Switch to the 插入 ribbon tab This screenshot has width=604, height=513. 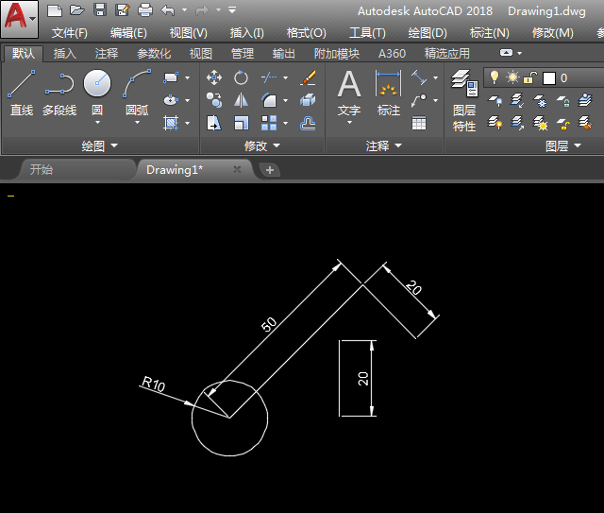pyautogui.click(x=65, y=54)
